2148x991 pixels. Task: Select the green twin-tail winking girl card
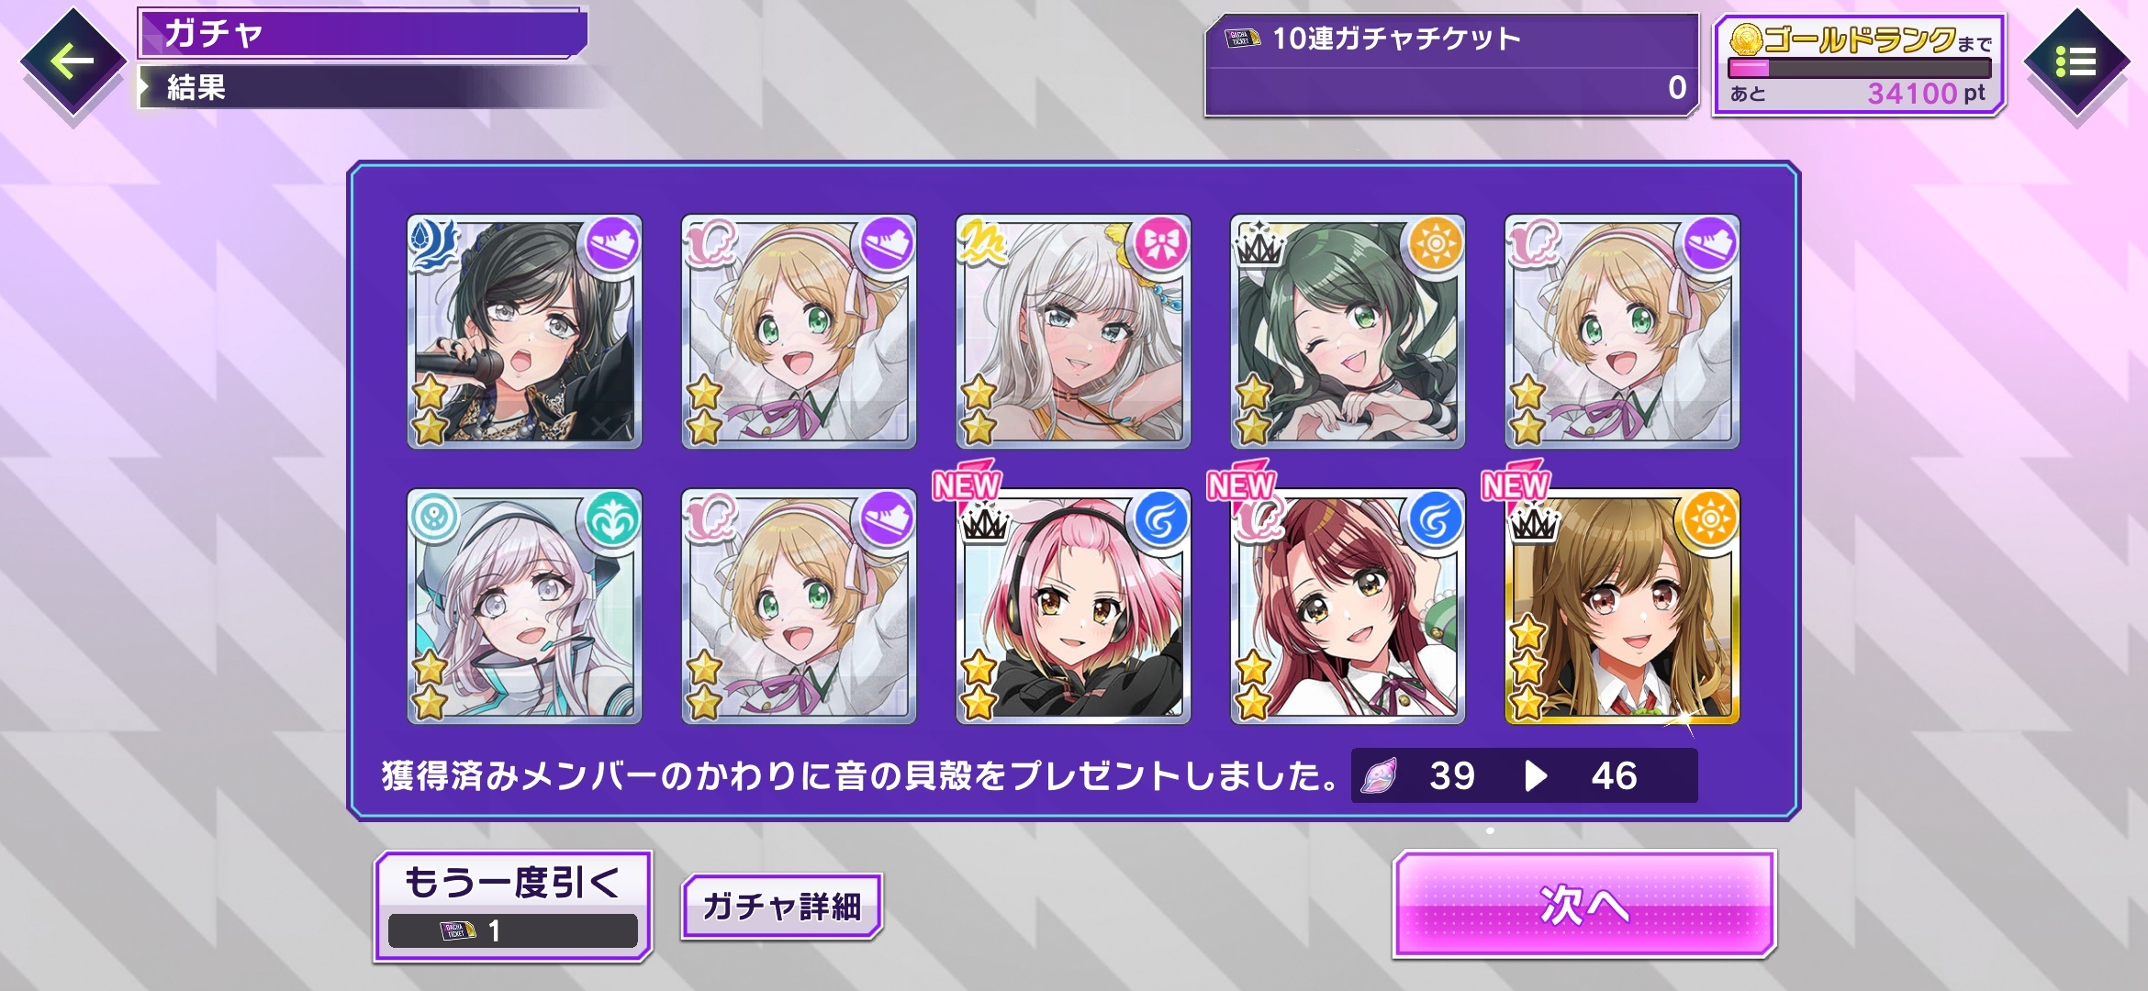[1348, 332]
